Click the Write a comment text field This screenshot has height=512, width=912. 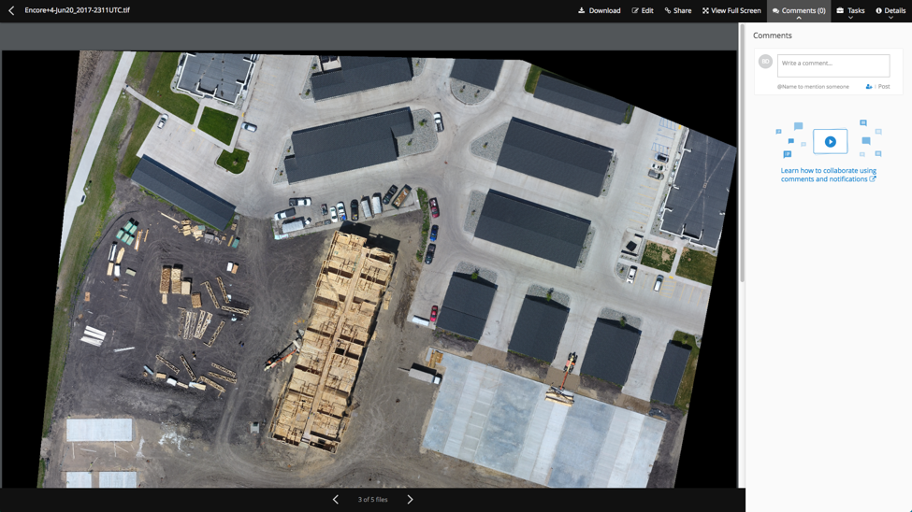832,64
